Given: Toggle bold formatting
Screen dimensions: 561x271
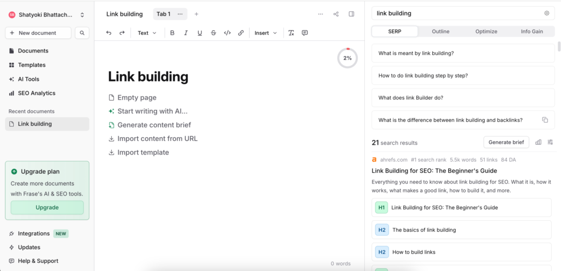Looking at the screenshot, I should click(x=172, y=33).
